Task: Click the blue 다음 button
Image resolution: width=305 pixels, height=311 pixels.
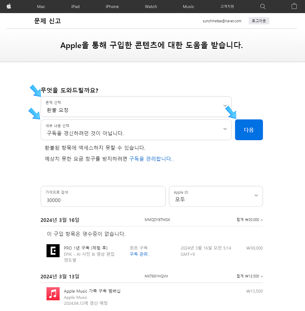Action: pyautogui.click(x=249, y=130)
